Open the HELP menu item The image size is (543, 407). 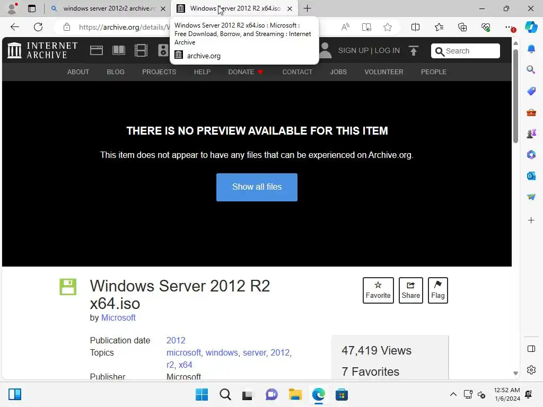click(202, 72)
